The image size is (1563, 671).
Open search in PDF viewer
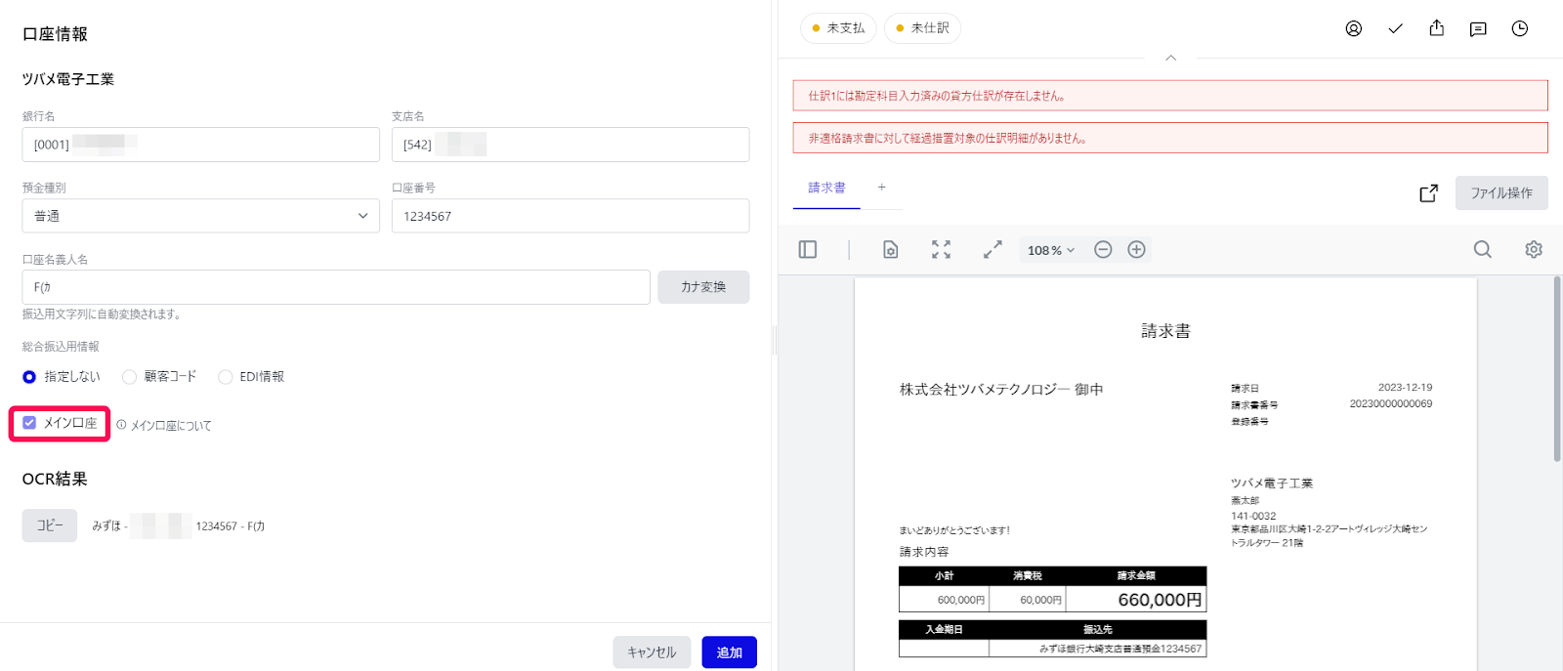click(1483, 249)
